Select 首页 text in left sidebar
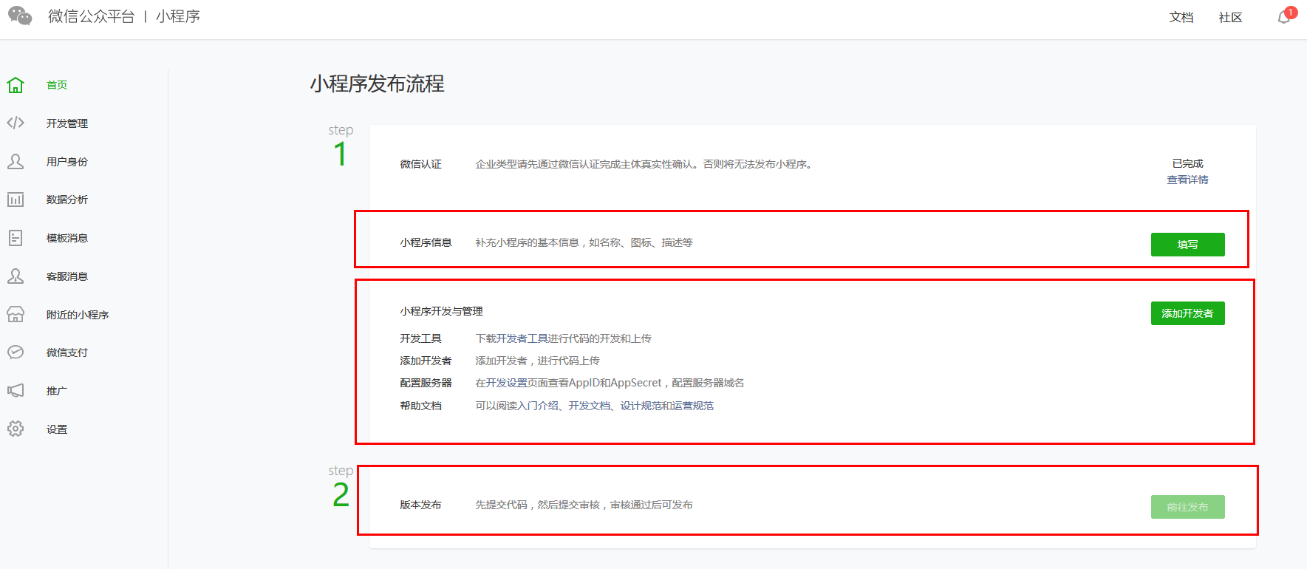1307x569 pixels. tap(57, 85)
